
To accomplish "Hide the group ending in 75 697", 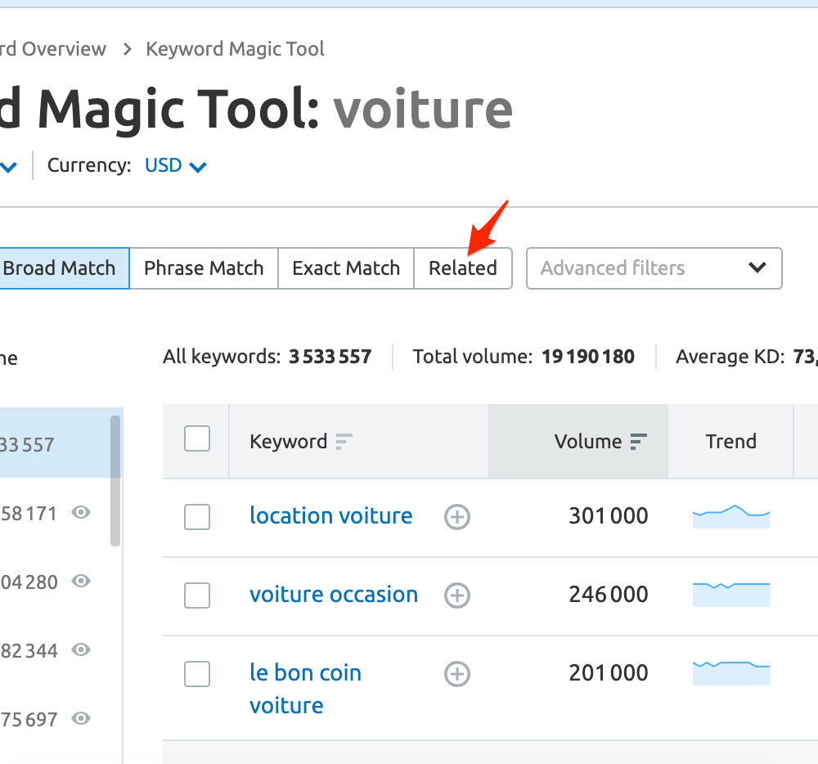I will point(80,719).
